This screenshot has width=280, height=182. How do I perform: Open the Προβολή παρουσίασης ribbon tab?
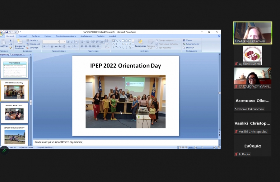pos(66,36)
